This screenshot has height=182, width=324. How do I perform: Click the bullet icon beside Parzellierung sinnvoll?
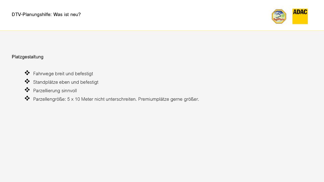pos(27,90)
